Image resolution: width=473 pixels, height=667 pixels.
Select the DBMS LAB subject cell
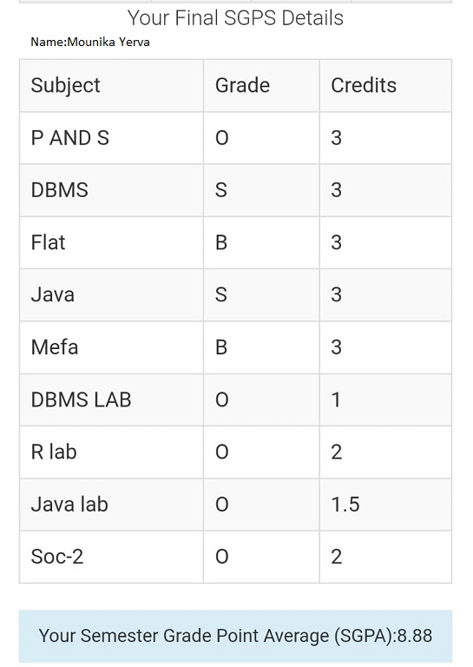[x=111, y=400]
